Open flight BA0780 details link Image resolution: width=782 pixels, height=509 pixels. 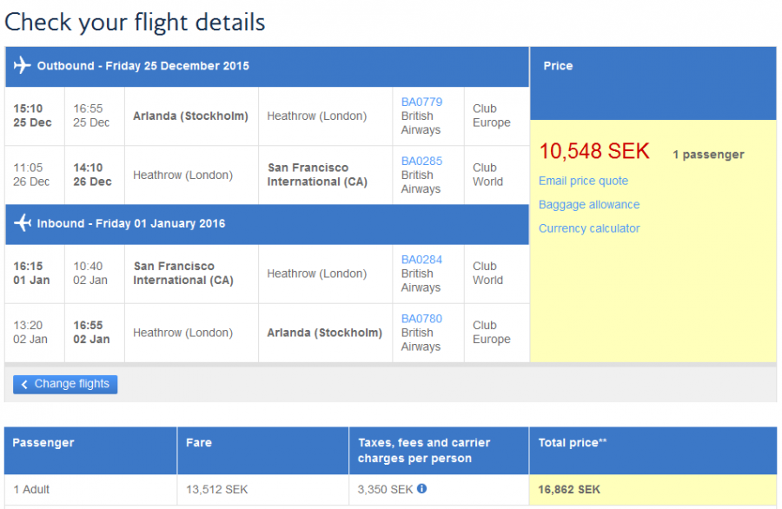(x=421, y=319)
